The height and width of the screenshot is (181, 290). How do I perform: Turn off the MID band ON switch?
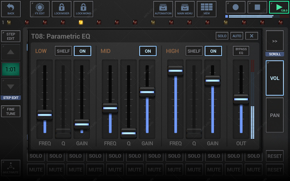[148, 51]
